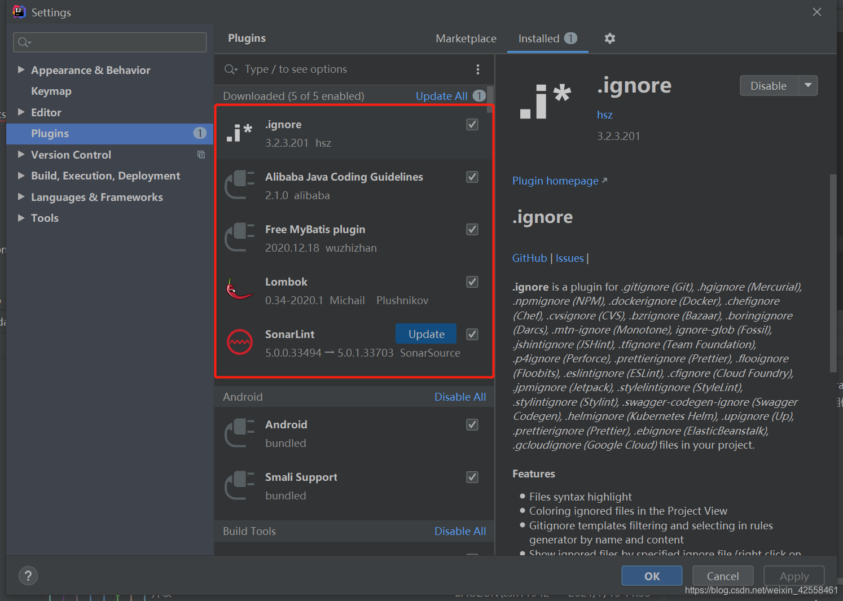
Task: Click the Disable button for .ignore
Action: tap(769, 86)
